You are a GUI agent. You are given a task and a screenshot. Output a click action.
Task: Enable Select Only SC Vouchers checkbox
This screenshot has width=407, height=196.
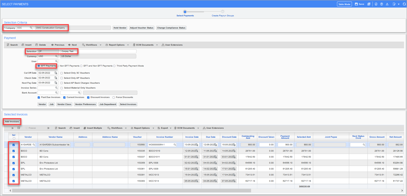coord(62,73)
